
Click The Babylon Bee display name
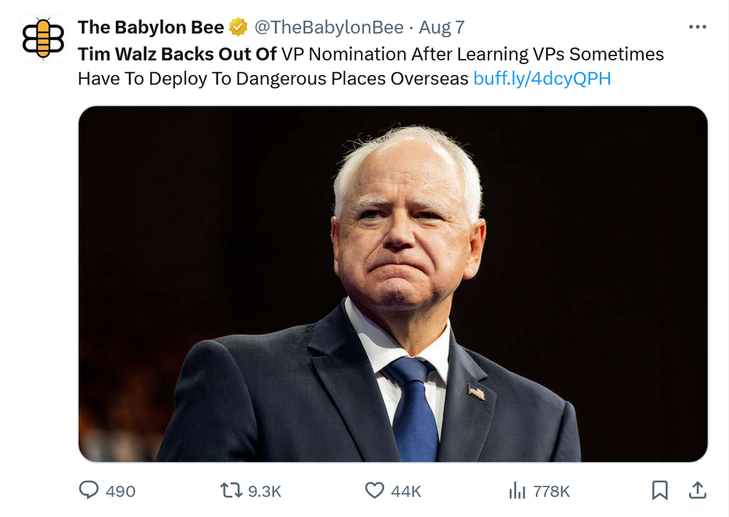[x=151, y=28]
